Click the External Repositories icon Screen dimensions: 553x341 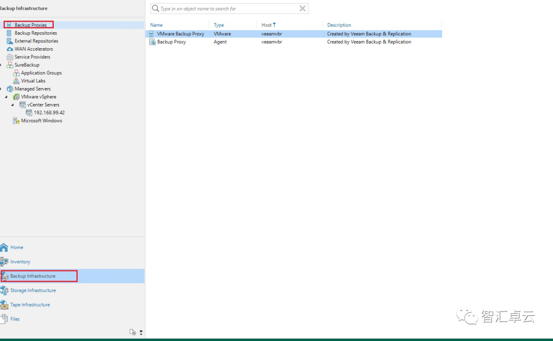10,41
